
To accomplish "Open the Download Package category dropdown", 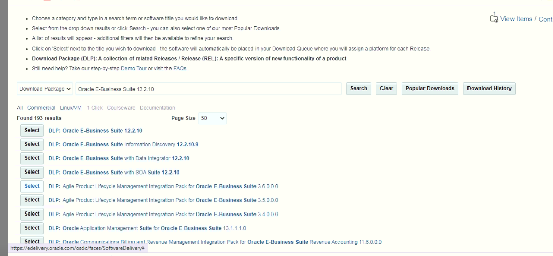I will point(45,89).
